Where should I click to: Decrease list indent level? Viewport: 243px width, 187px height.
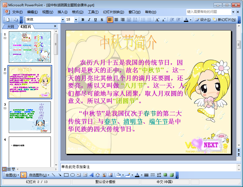click(x=172, y=20)
